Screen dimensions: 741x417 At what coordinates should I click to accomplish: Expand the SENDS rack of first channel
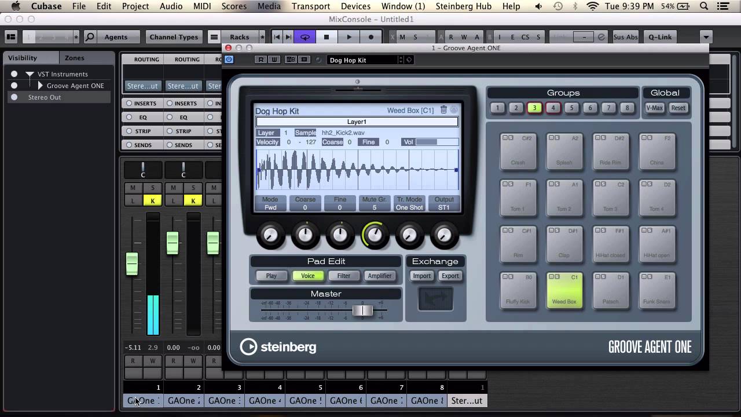[x=142, y=145]
